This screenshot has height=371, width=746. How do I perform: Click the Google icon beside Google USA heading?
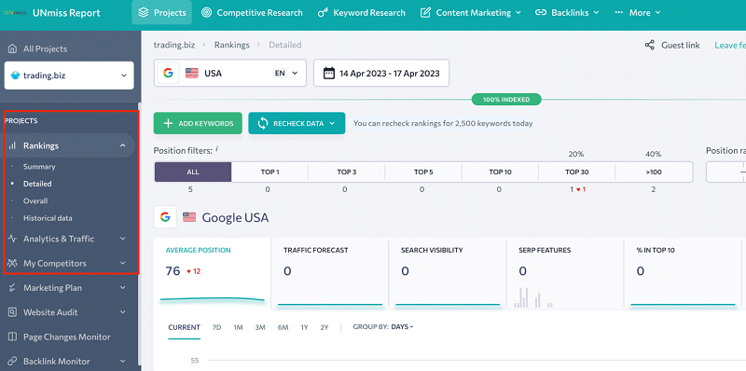[165, 217]
